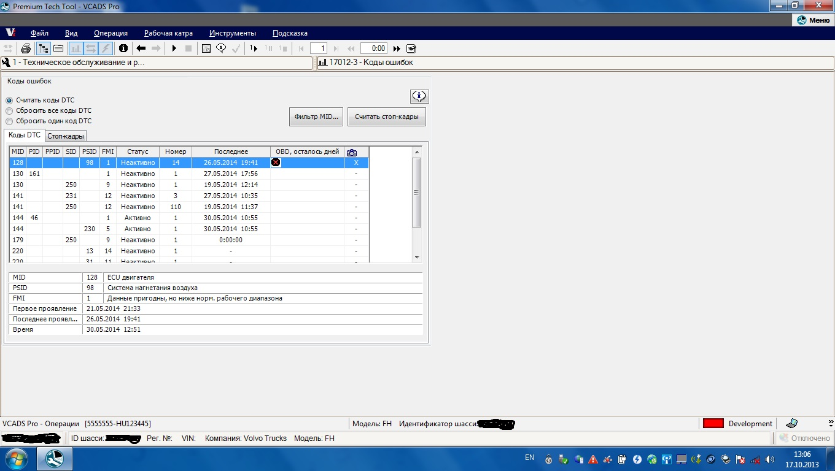
Task: Expand the status bar double-chevron overflow
Action: 831,423
